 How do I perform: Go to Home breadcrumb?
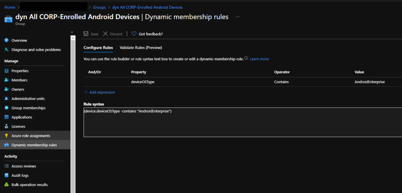pyautogui.click(x=10, y=7)
